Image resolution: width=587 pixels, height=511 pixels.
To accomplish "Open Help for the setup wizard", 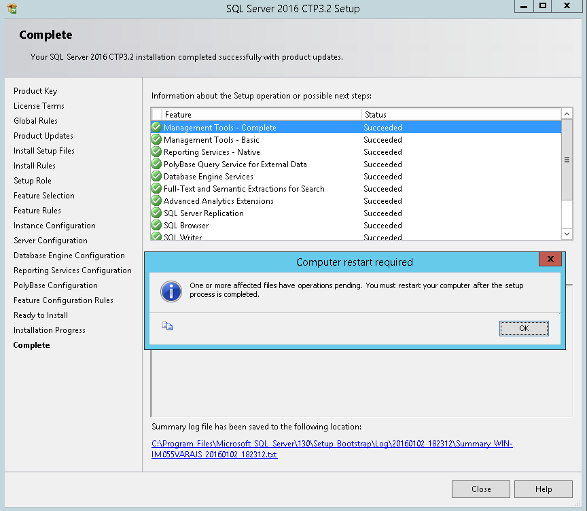I will [544, 489].
